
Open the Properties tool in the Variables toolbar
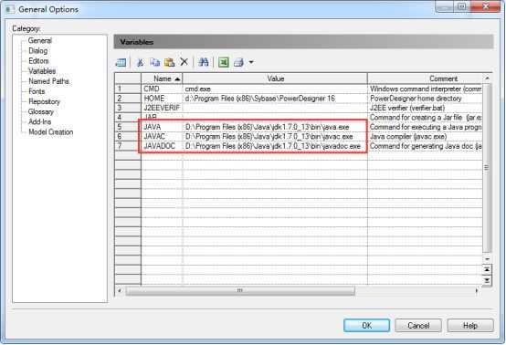click(x=121, y=62)
